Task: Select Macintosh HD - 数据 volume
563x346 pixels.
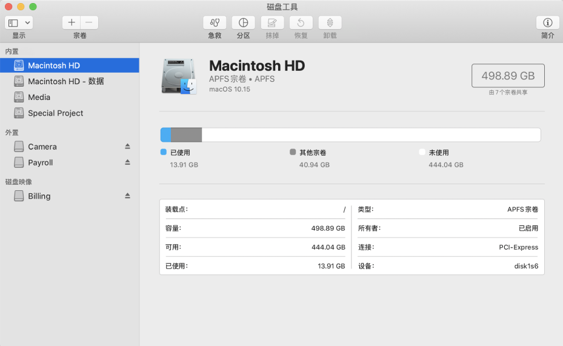Action: pyautogui.click(x=69, y=81)
